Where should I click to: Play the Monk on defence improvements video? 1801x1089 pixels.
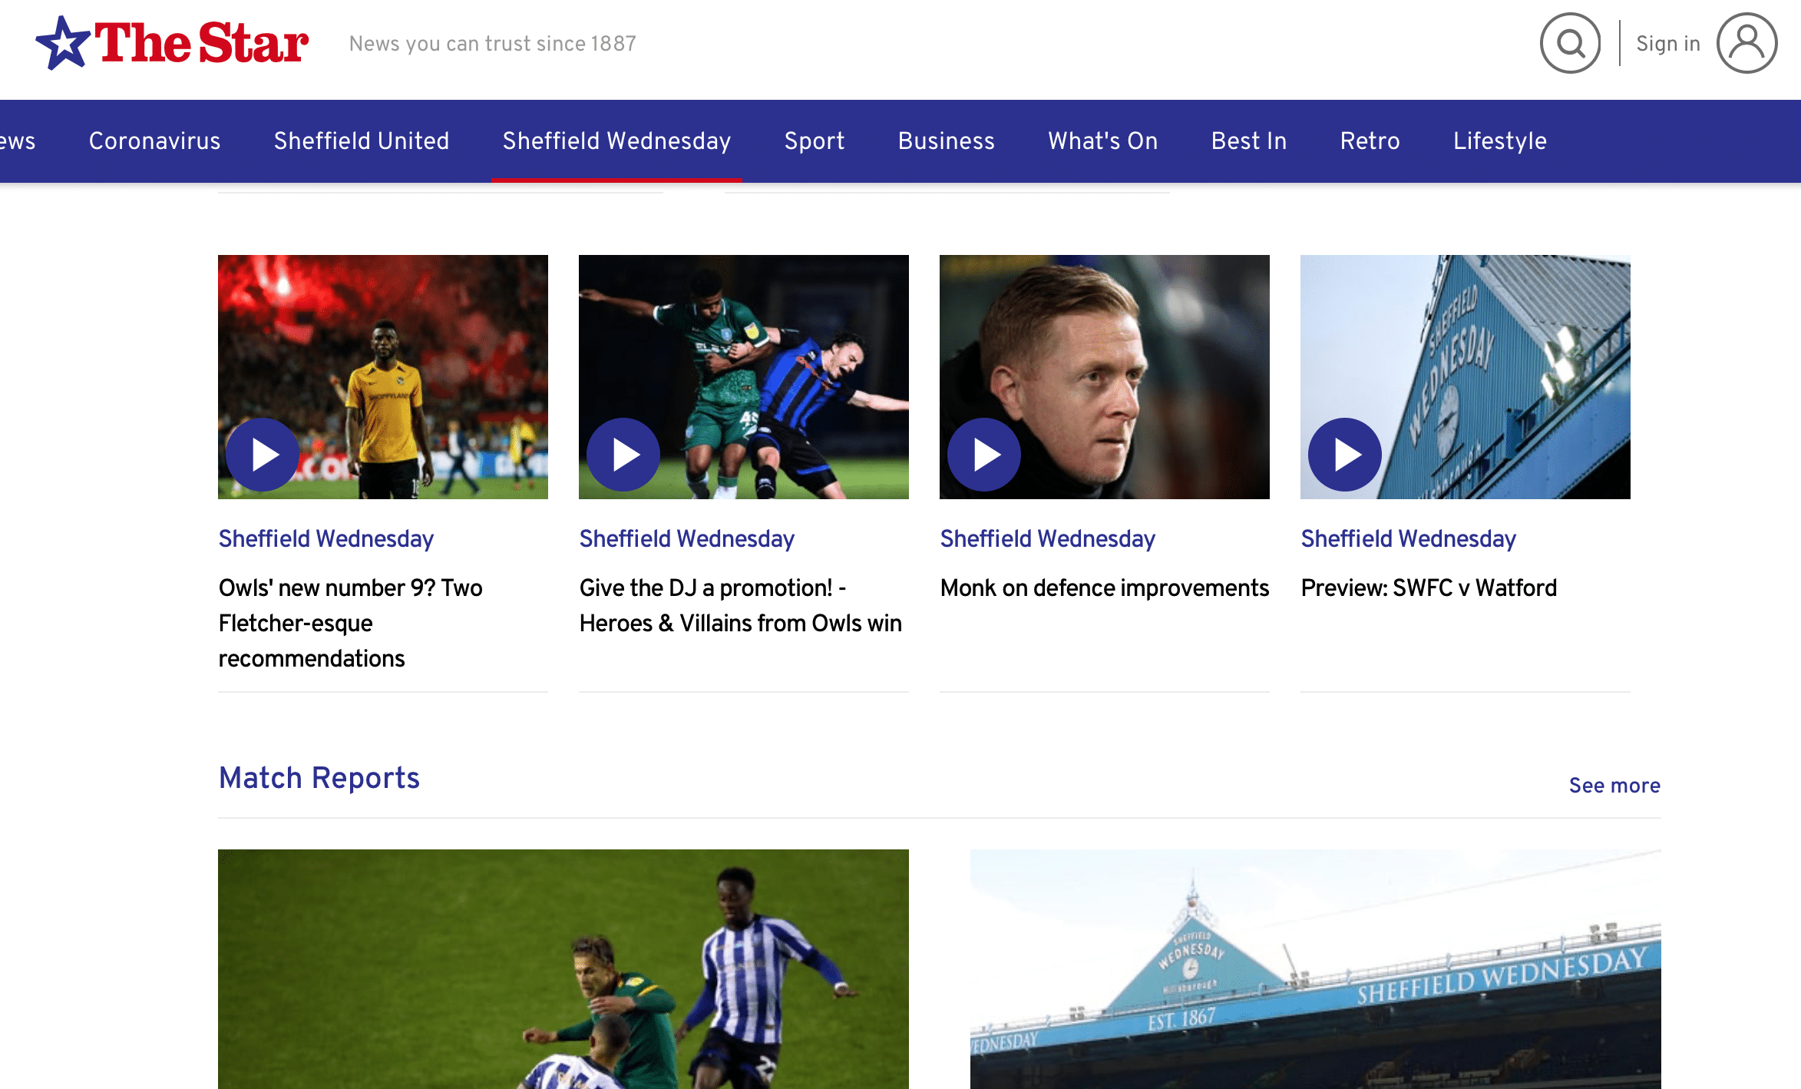click(x=984, y=455)
